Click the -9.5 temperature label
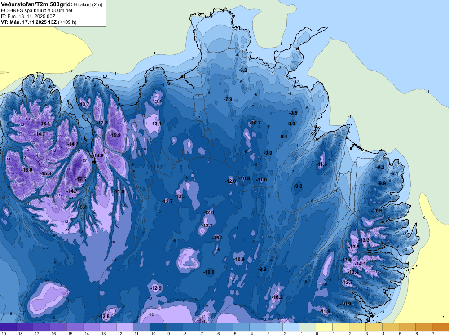The width and height of the screenshot is (449, 336). [293, 113]
